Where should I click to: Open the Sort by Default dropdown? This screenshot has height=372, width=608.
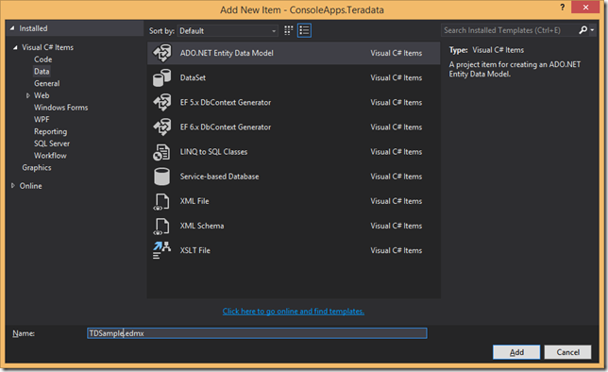pos(228,30)
